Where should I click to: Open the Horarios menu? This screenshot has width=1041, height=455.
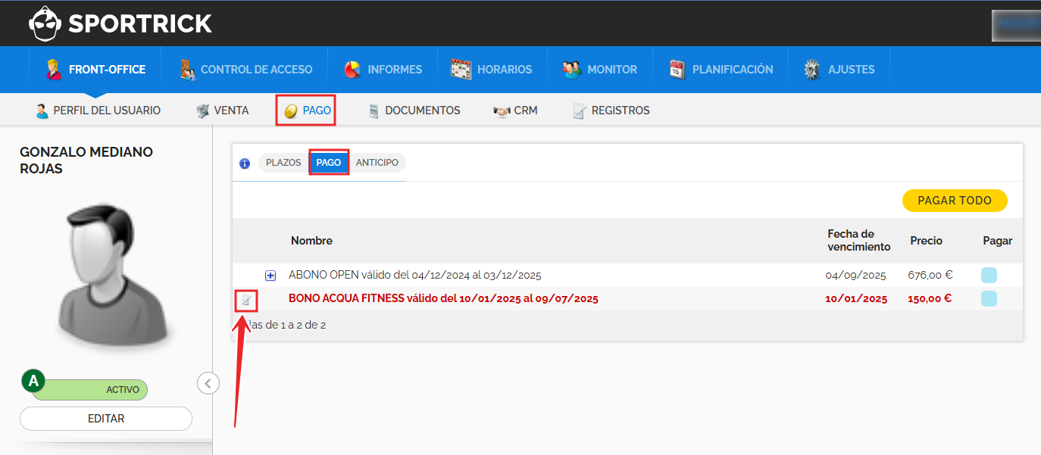492,69
